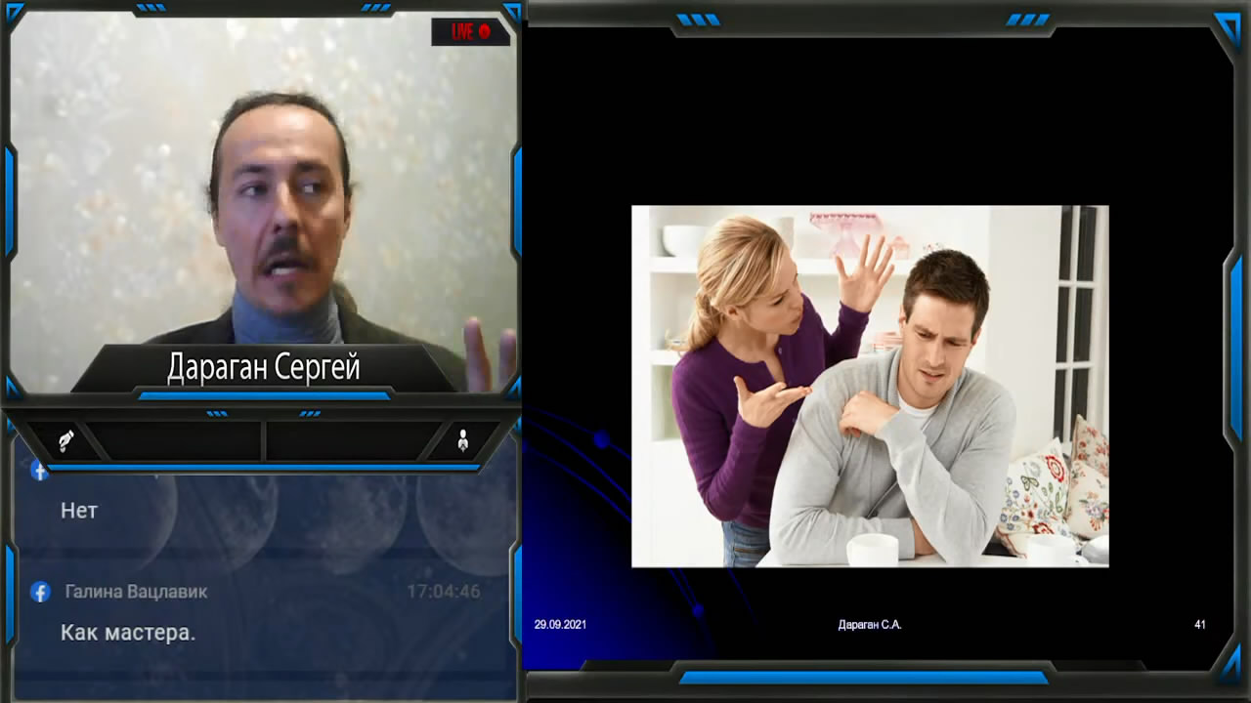The width and height of the screenshot is (1251, 703).
Task: Click the slide date 29.09.2021
Action: [560, 625]
